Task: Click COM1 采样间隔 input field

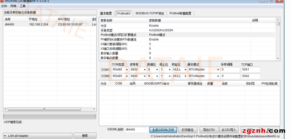Action: [x=230, y=69]
